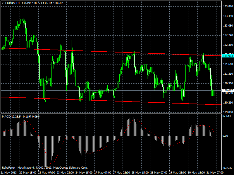
Task: Click the 21 May 2013 time label
Action: pos(9,173)
